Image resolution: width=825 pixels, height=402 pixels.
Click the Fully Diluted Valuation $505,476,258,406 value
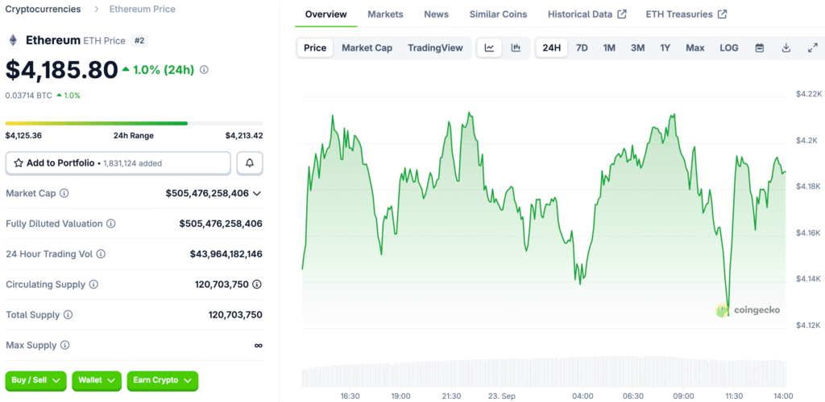pyautogui.click(x=221, y=224)
